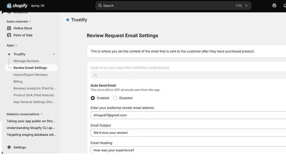Click the sender email address field

[x=188, y=115]
